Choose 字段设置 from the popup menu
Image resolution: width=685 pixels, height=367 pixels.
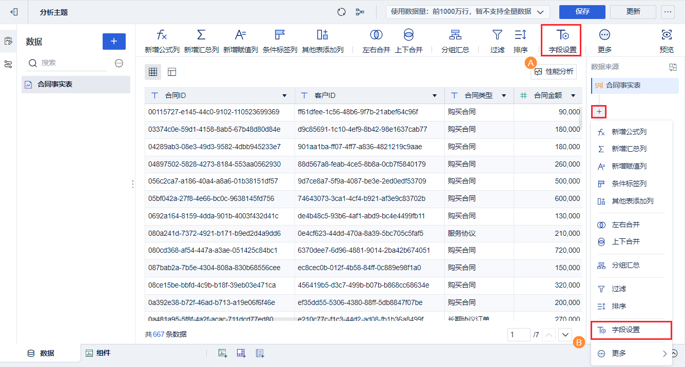tap(632, 330)
